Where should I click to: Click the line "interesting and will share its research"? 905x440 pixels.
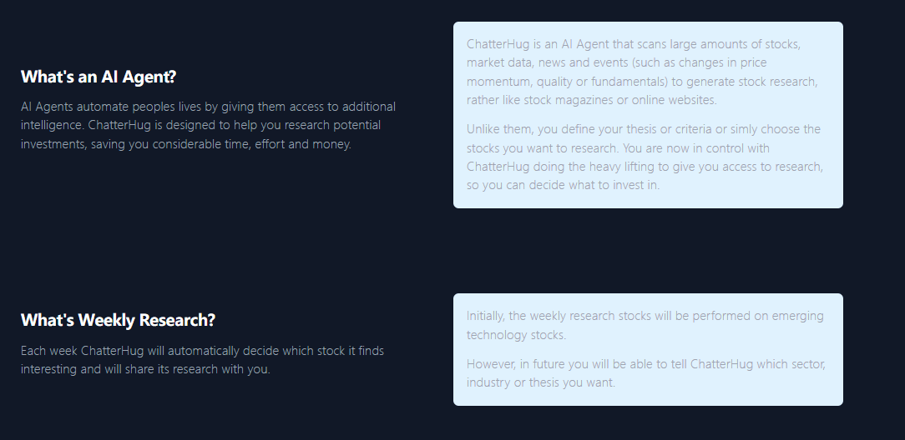coord(145,369)
